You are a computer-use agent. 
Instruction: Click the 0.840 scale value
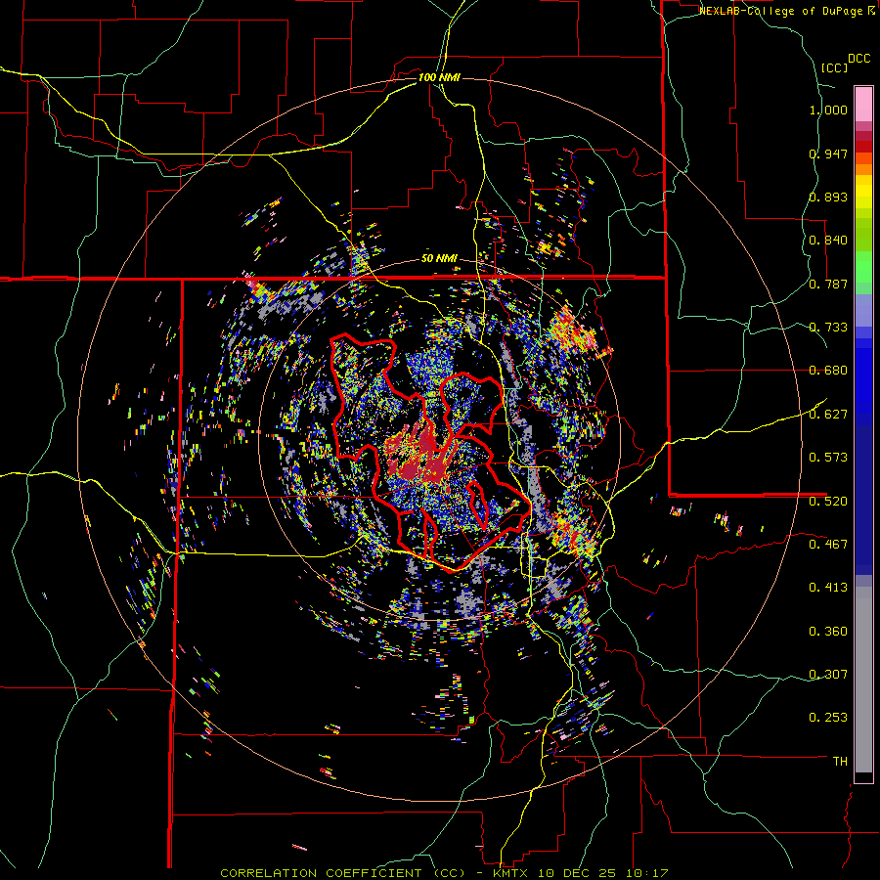coord(828,241)
